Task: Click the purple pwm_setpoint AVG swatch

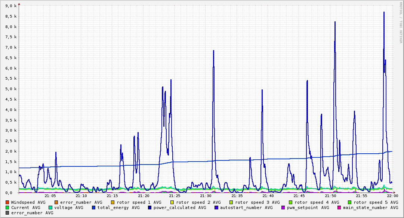Action: click(283, 208)
